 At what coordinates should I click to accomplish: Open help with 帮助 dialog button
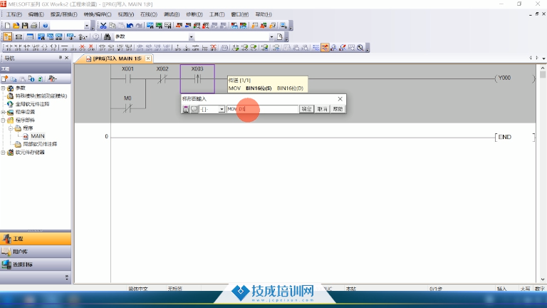[x=338, y=109]
